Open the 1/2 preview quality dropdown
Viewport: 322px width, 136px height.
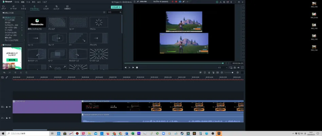coord(222,67)
